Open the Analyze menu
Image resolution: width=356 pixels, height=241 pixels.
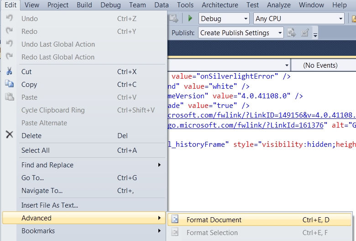(x=279, y=5)
